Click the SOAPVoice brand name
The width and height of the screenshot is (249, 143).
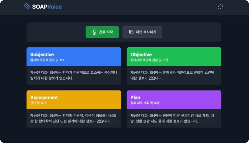click(x=47, y=7)
